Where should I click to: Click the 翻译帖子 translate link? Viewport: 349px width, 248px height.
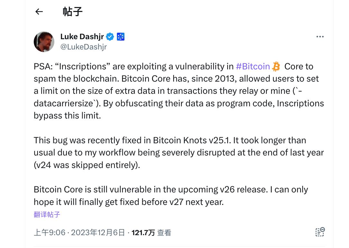[47, 214]
